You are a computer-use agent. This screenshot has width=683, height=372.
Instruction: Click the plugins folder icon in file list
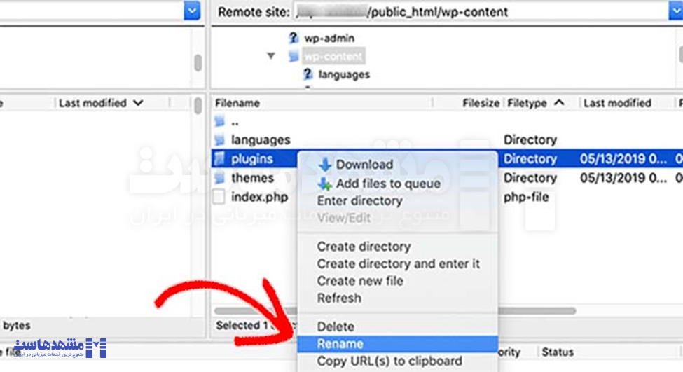[221, 159]
